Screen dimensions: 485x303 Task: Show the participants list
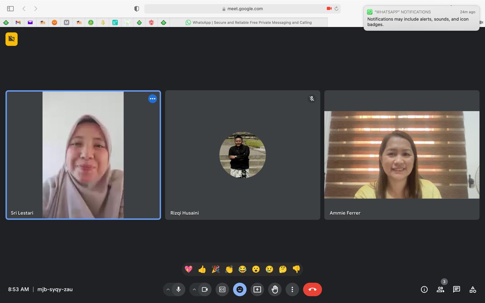click(440, 289)
